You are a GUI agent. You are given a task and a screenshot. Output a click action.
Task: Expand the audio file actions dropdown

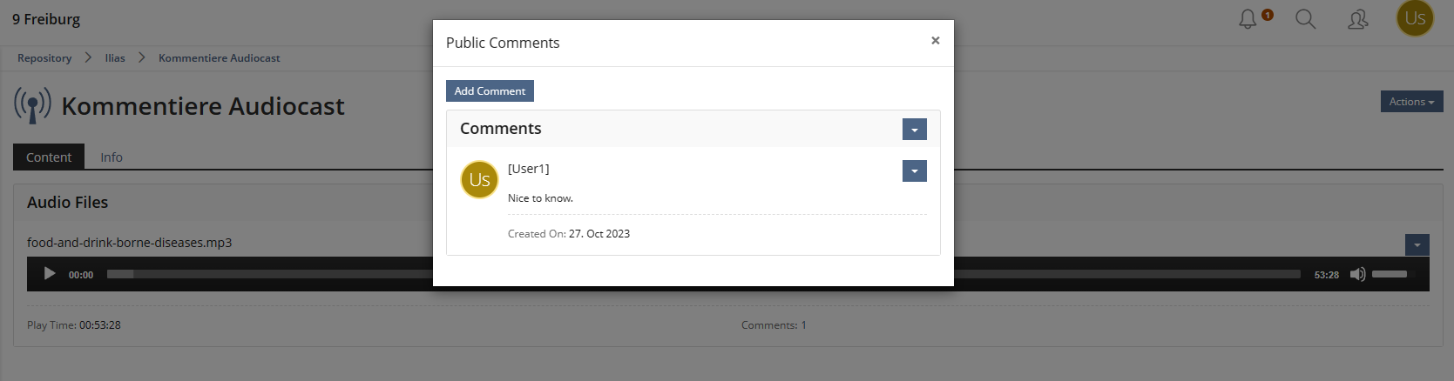[x=1417, y=245]
